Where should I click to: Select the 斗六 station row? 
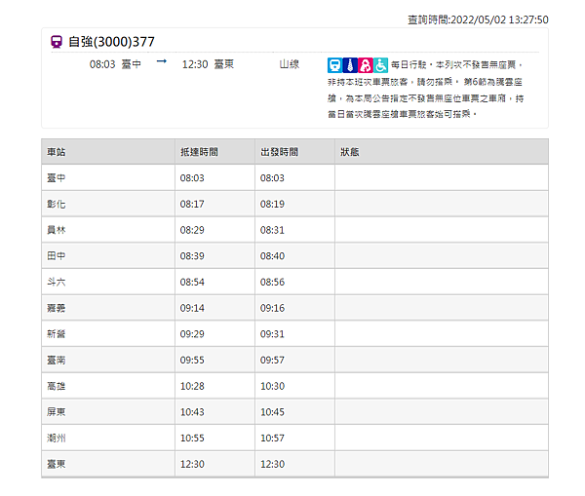294,282
